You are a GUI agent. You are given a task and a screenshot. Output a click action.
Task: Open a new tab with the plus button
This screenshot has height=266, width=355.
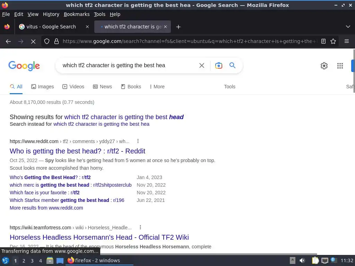tap(178, 27)
